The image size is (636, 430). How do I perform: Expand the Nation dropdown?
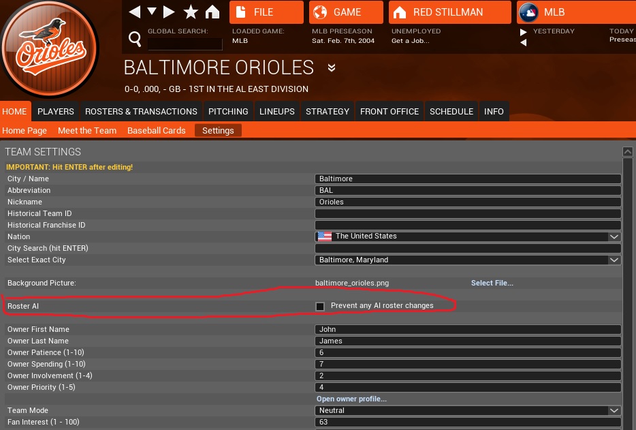point(614,236)
